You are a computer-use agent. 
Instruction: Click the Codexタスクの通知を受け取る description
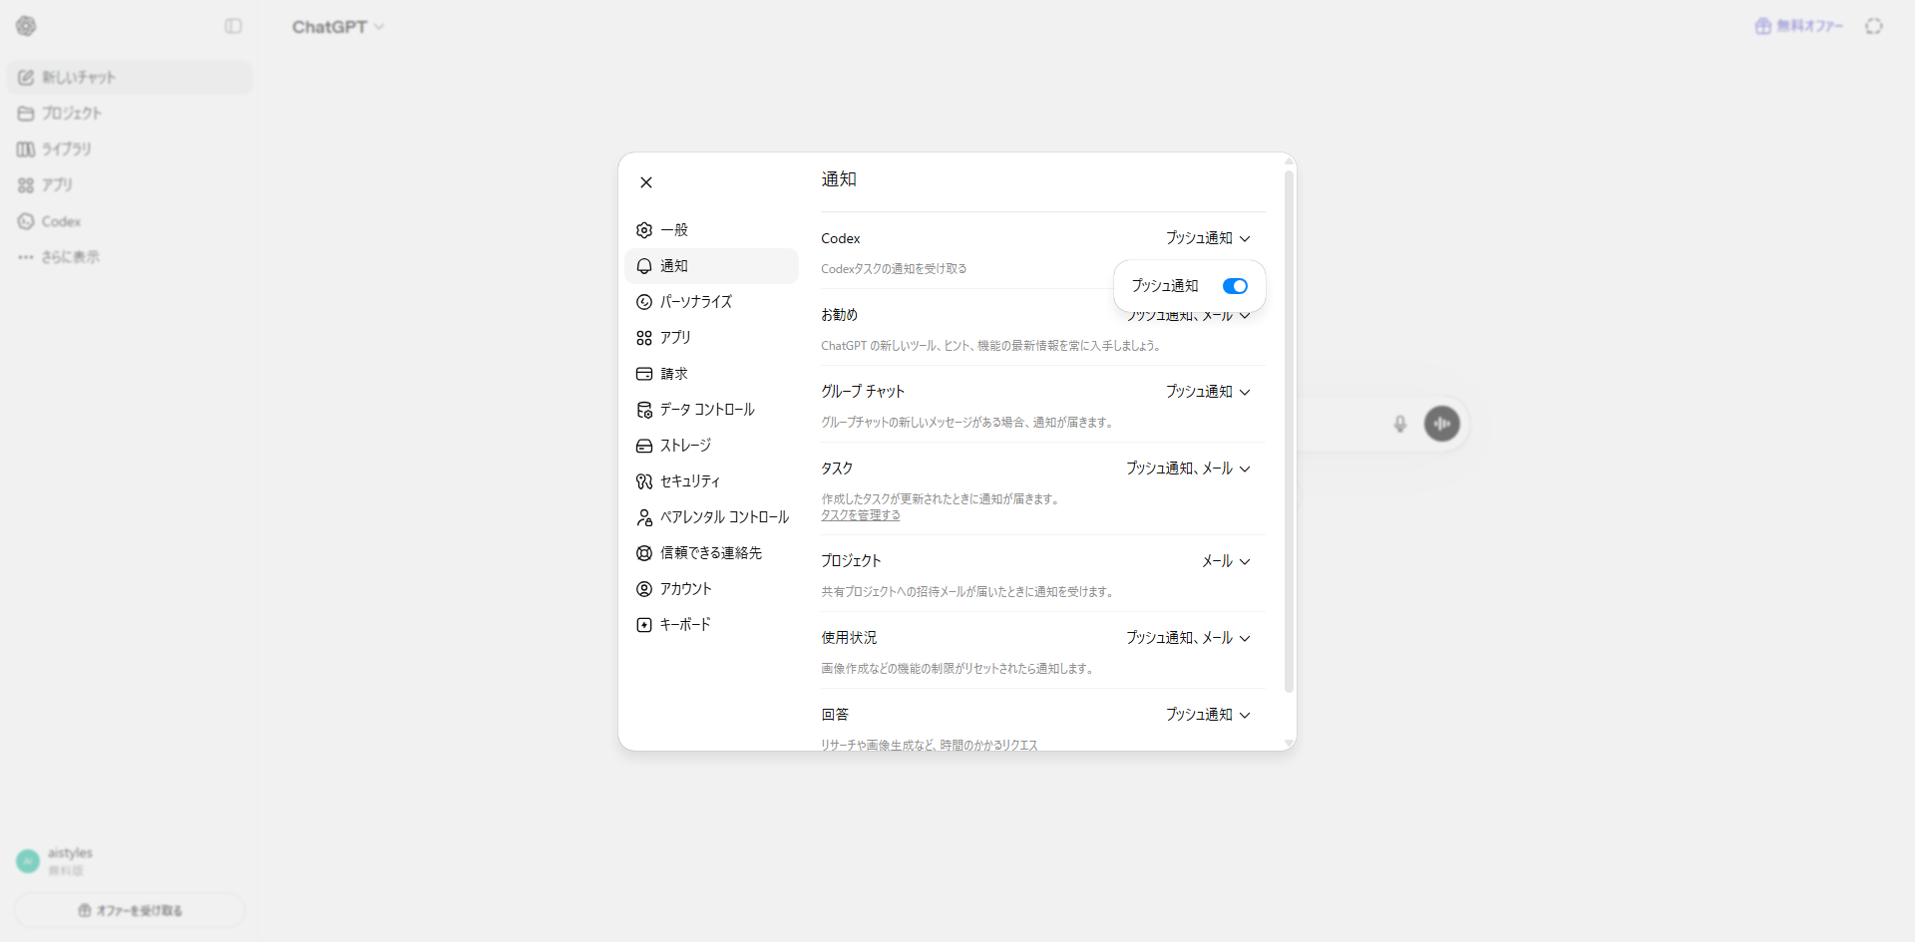(894, 269)
